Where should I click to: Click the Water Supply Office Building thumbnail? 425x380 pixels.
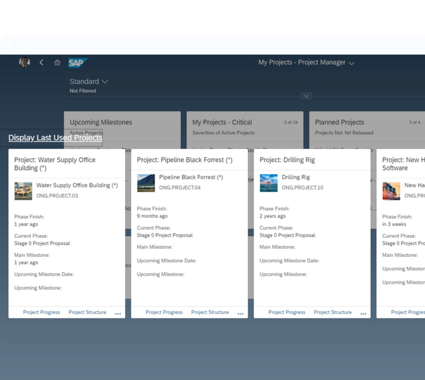tap(23, 191)
